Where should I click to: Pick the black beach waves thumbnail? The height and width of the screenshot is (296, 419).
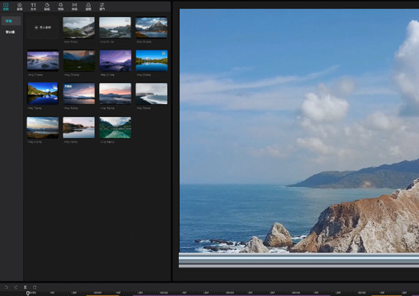[x=151, y=94]
